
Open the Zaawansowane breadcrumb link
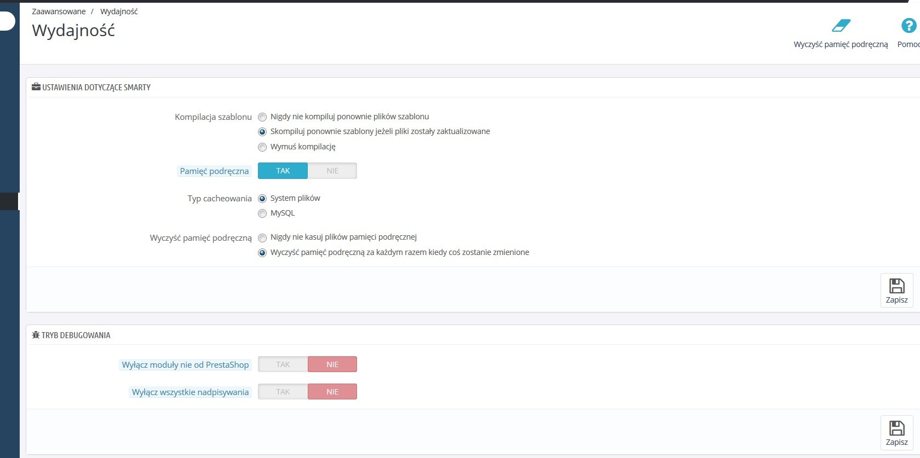[x=59, y=11]
